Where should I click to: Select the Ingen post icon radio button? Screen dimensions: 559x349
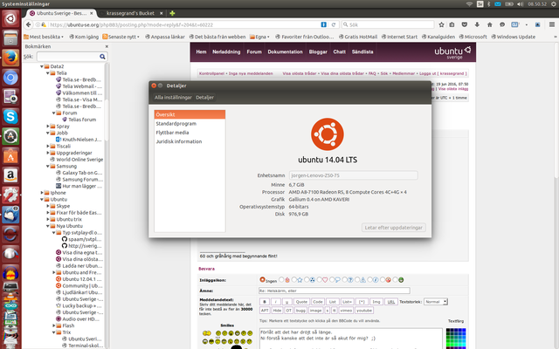coord(262,279)
